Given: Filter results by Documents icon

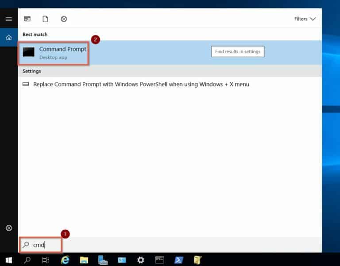Looking at the screenshot, I should (45, 19).
